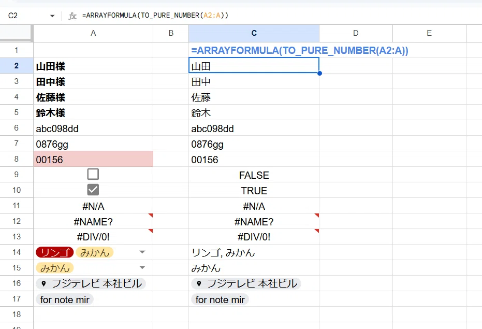
Task: Click the select-all corner box
Action: click(16, 33)
